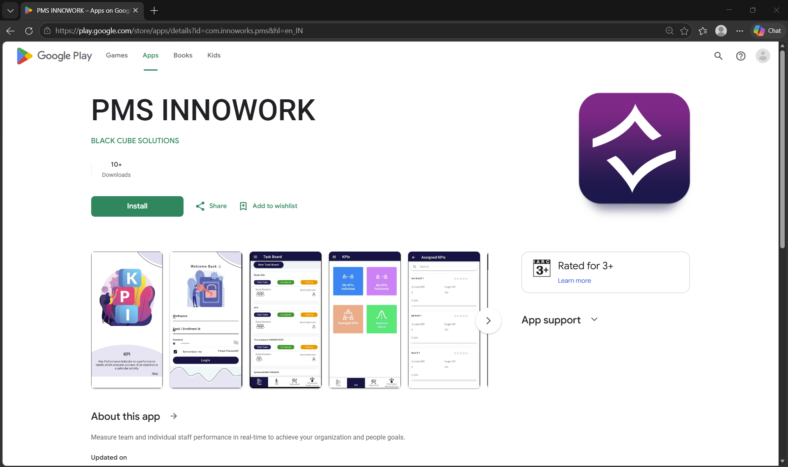Click the scrollbar down arrow
This screenshot has height=467, width=788.
click(782, 461)
